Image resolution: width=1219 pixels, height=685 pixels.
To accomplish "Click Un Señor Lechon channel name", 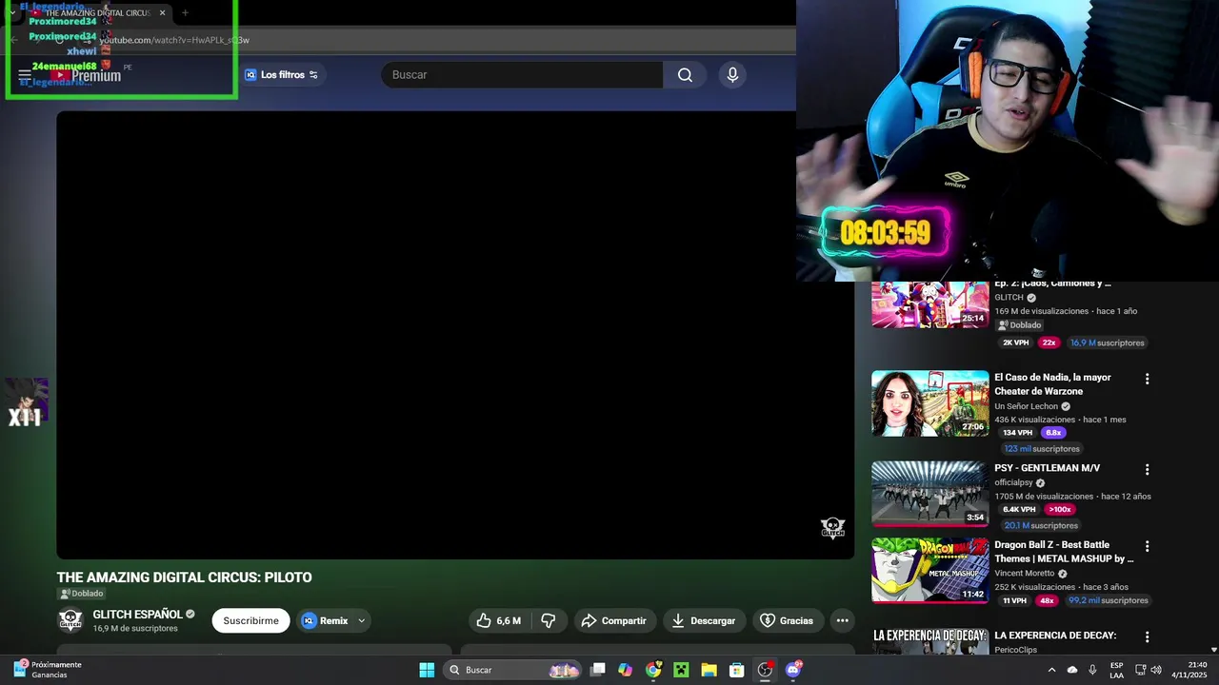I will click(1026, 406).
